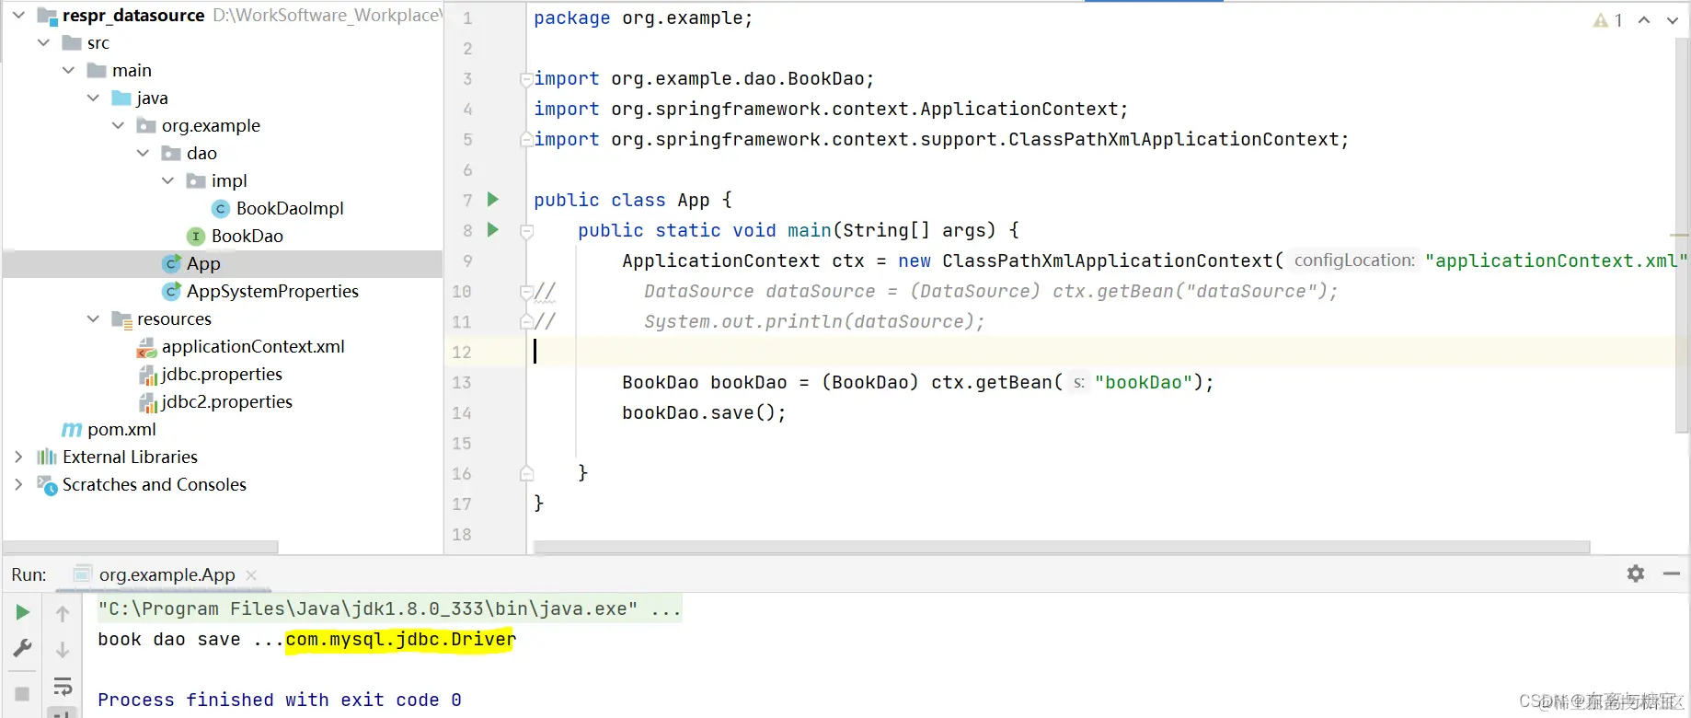Click the ApplicationContext import on line 4
1691x718 pixels.
coord(831,110)
